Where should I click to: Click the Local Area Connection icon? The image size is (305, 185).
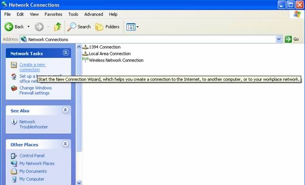click(85, 53)
